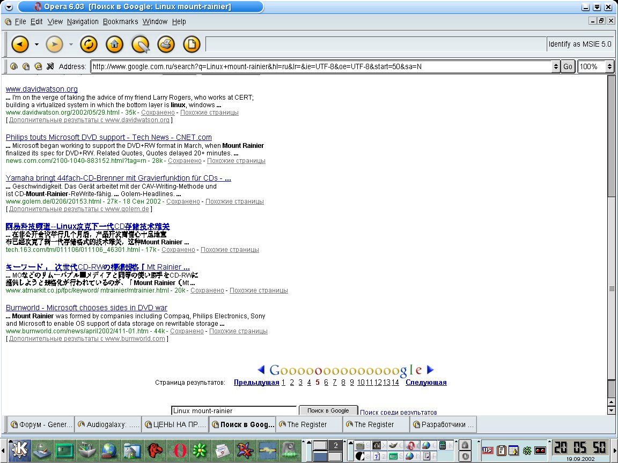Print the page using Printer button
Image resolution: width=618 pixels, height=463 pixels.
coord(166,44)
